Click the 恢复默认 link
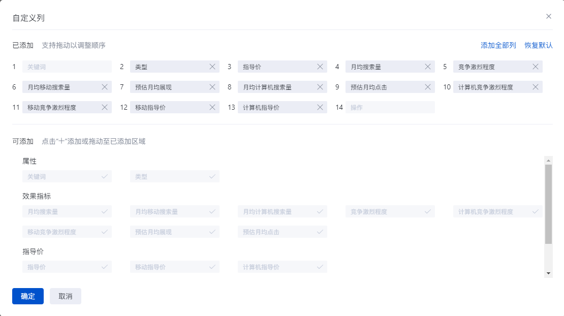564x316 pixels. pyautogui.click(x=539, y=45)
